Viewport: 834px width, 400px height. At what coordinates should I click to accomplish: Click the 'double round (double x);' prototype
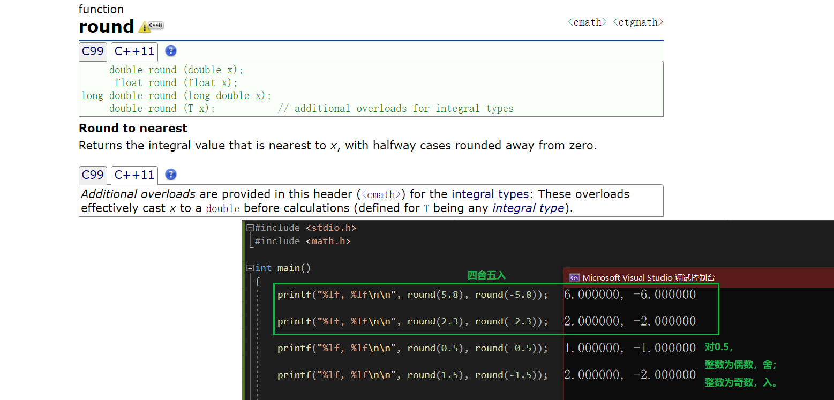coord(176,70)
